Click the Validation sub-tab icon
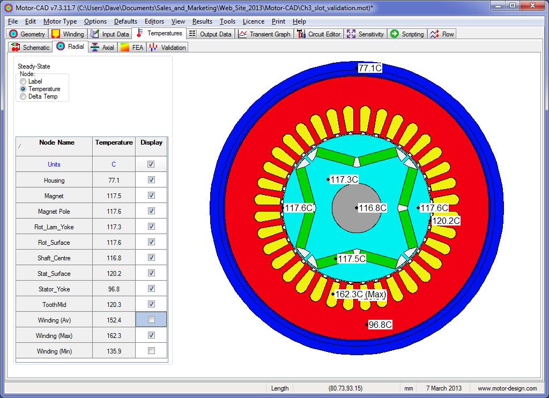The image size is (549, 398). click(153, 47)
